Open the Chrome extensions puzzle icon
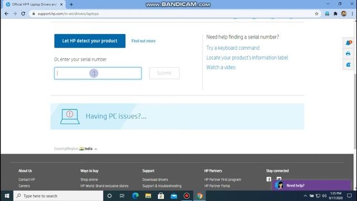This screenshot has width=357, height=201. [x=335, y=13]
